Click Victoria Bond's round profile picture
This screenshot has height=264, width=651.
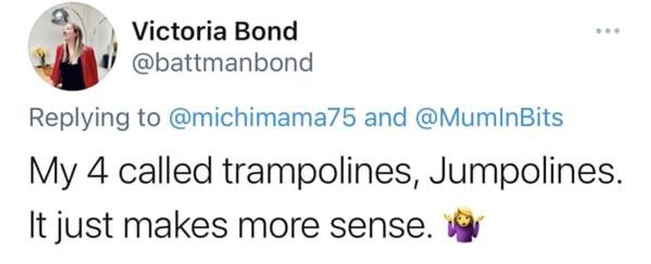point(73,46)
